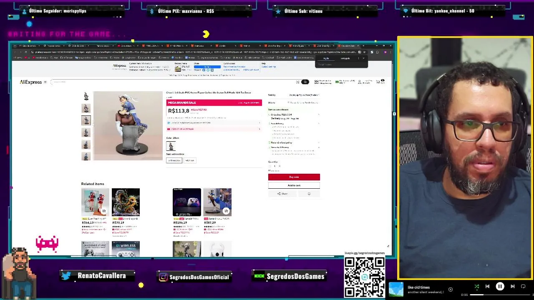Select the 'with box' size option
Viewport: 534px width, 300px height.
pos(190,160)
